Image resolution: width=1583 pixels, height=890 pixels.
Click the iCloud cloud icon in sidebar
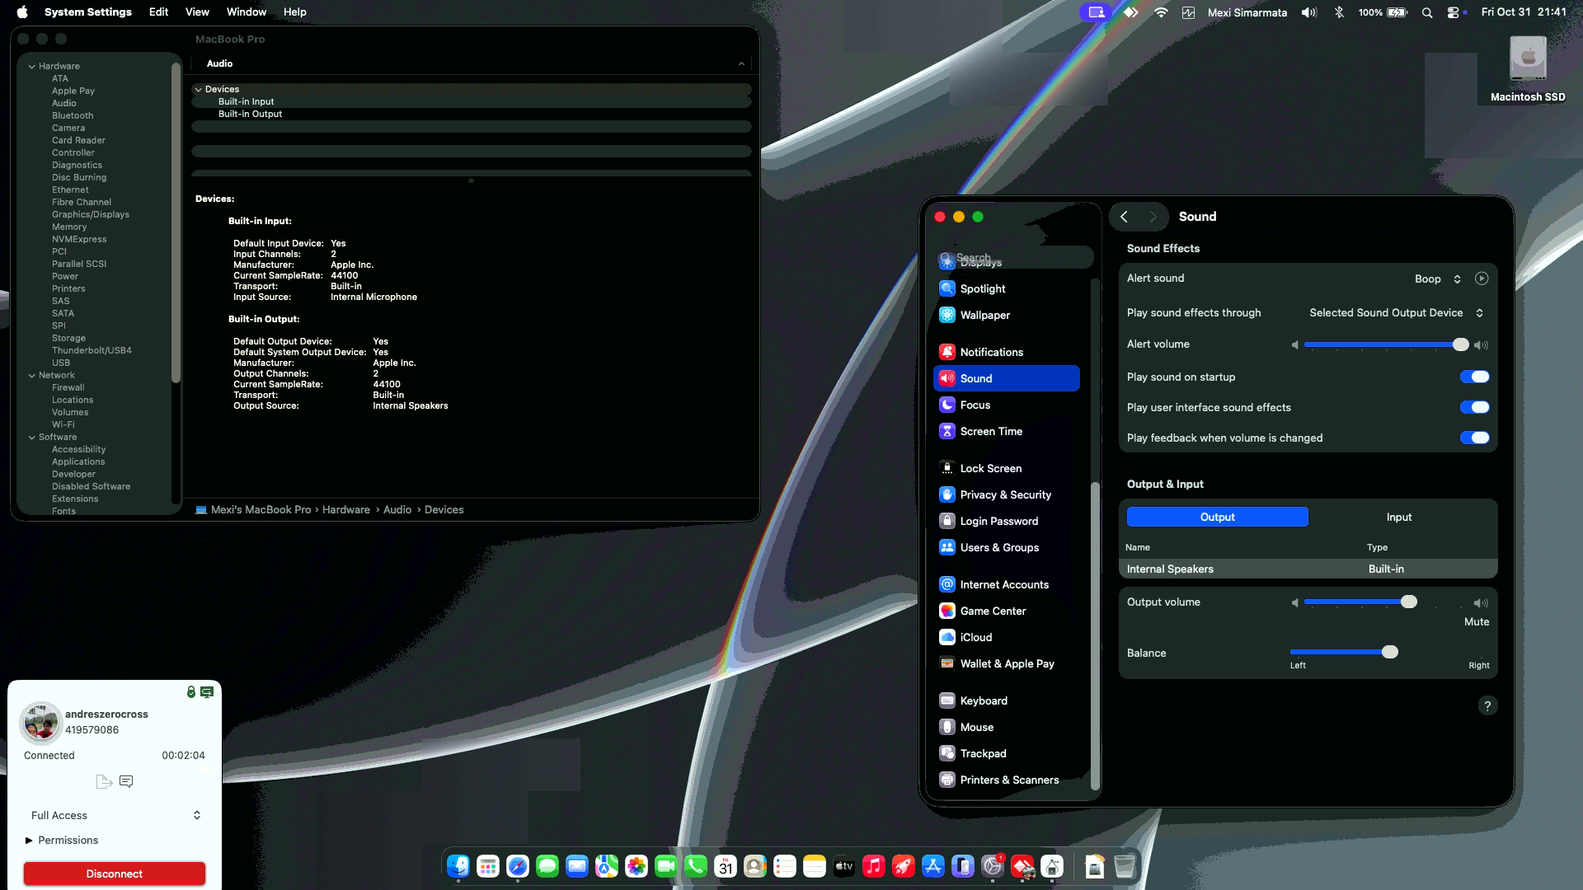[947, 637]
